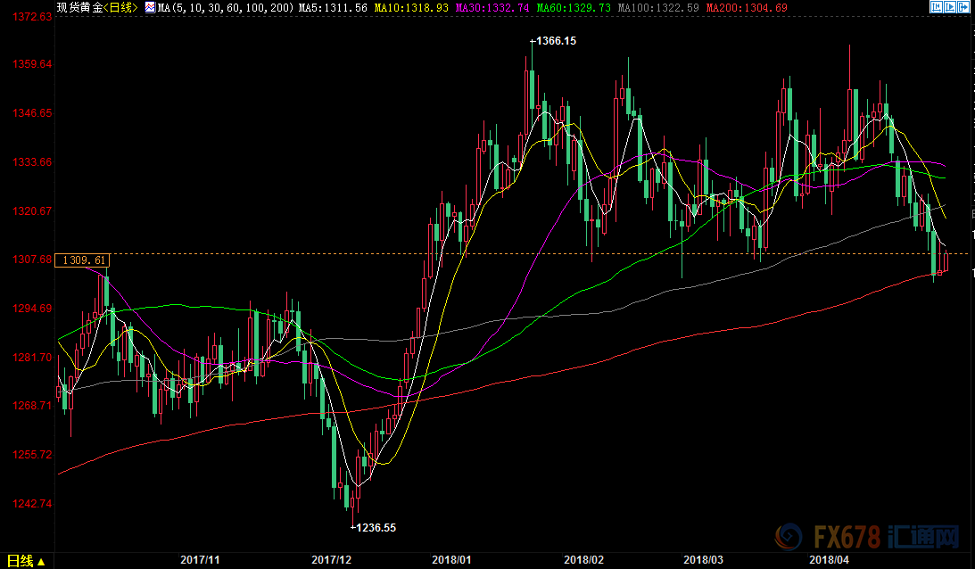Click the 2018/04 date label
The width and height of the screenshot is (975, 569).
pyautogui.click(x=829, y=560)
